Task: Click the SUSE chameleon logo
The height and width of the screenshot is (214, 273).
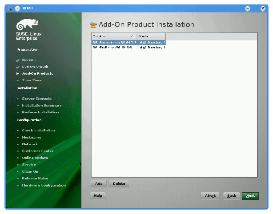Action: tap(27, 24)
